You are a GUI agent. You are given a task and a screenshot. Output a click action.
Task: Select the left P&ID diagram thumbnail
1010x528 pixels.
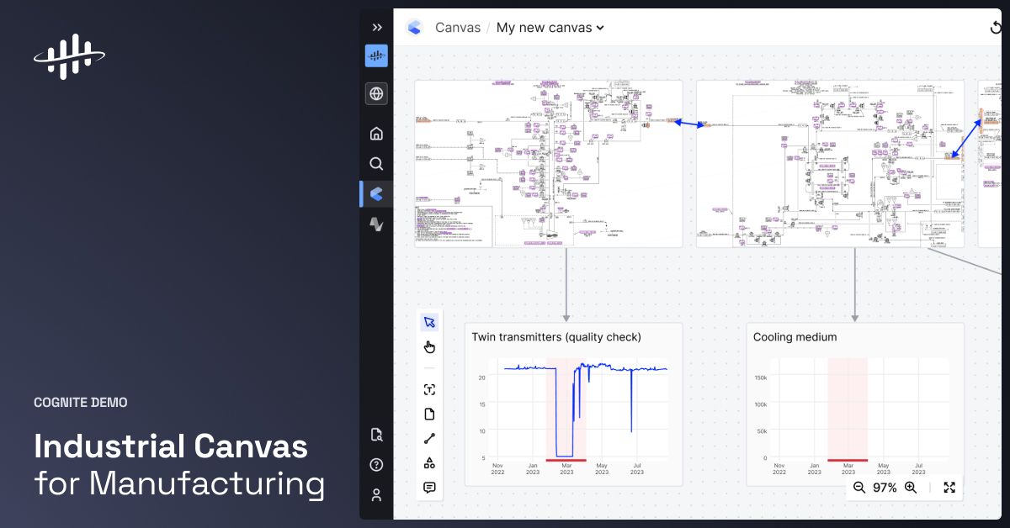coord(549,163)
